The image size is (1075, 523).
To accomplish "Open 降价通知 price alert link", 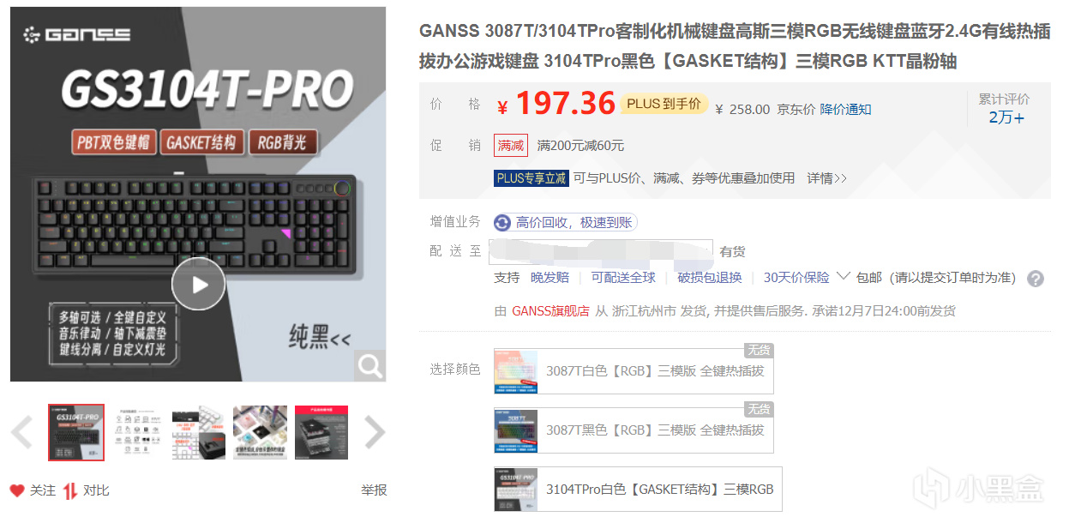I will [x=845, y=110].
